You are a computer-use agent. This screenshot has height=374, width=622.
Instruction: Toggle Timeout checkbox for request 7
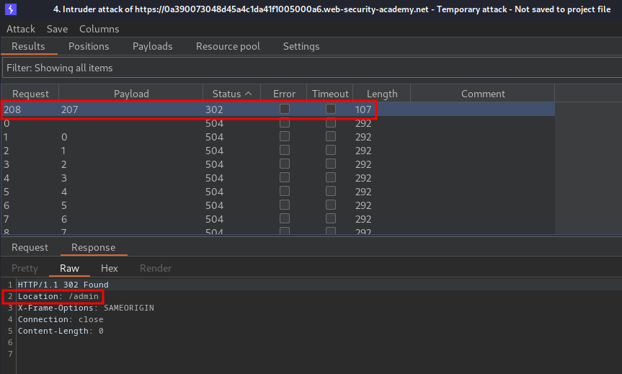click(331, 218)
